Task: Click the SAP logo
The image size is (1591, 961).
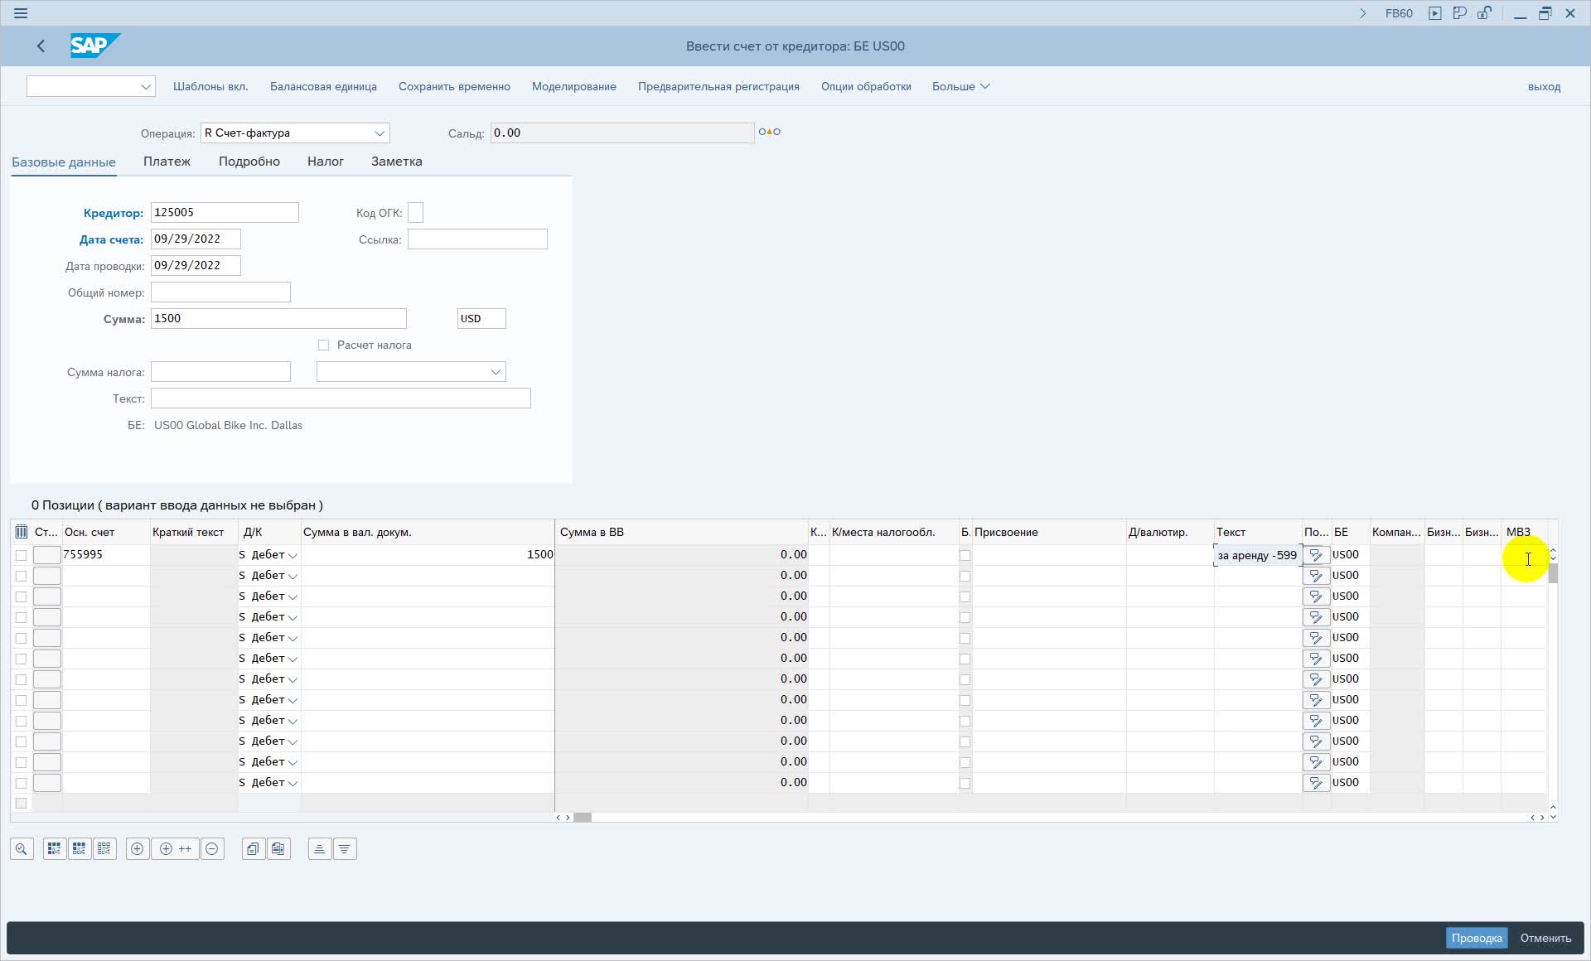Action: [94, 46]
